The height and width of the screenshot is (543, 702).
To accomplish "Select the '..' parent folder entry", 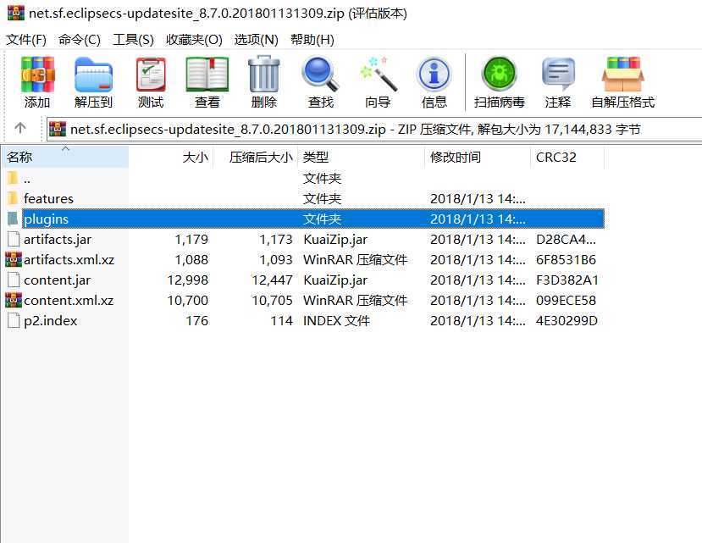I will point(27,179).
